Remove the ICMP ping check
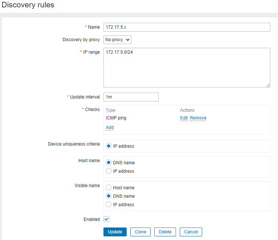This screenshot has height=240, width=278. click(x=198, y=118)
